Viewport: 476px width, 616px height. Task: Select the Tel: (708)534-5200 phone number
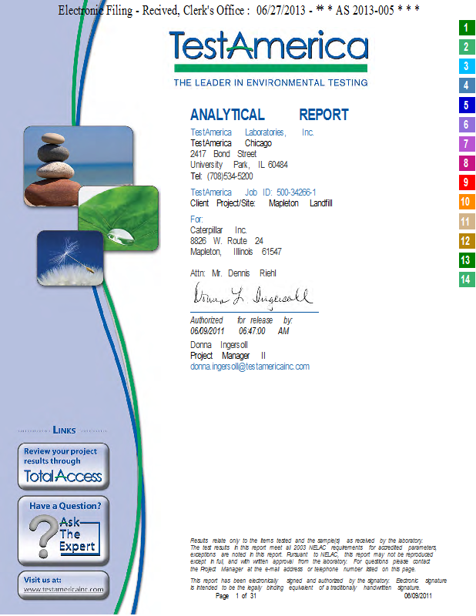point(221,176)
